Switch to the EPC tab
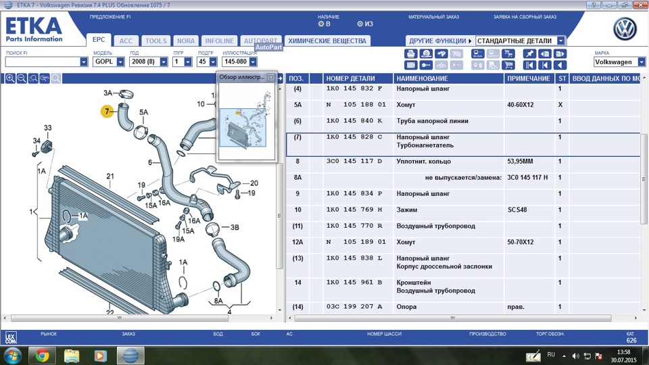 [99, 40]
